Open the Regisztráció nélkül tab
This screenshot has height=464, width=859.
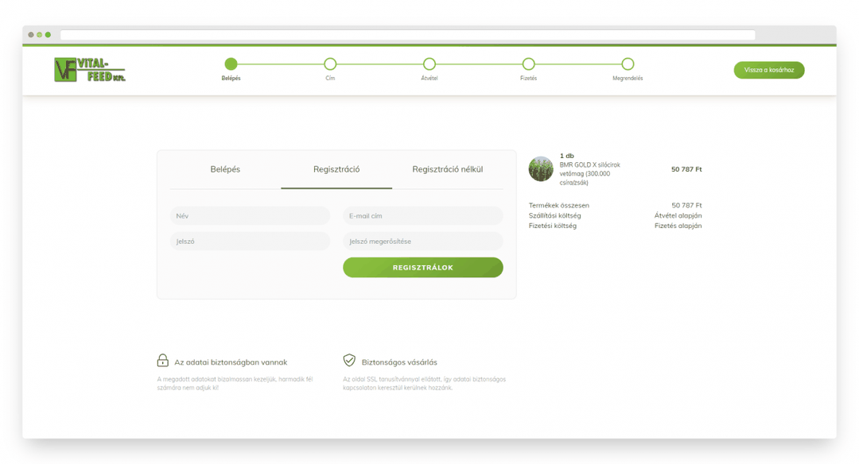coord(448,169)
